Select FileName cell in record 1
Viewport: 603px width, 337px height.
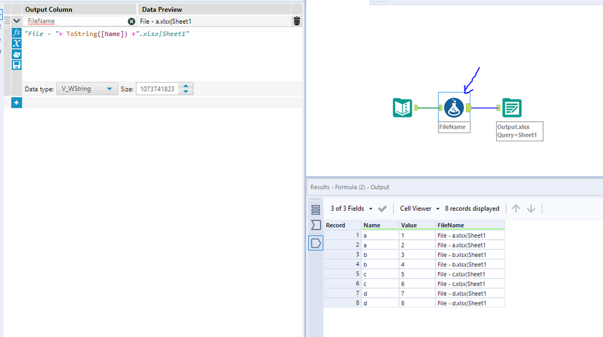tap(470, 235)
